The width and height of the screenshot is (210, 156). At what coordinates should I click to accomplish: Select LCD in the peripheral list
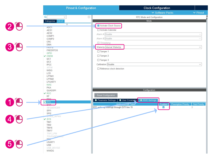(49, 73)
